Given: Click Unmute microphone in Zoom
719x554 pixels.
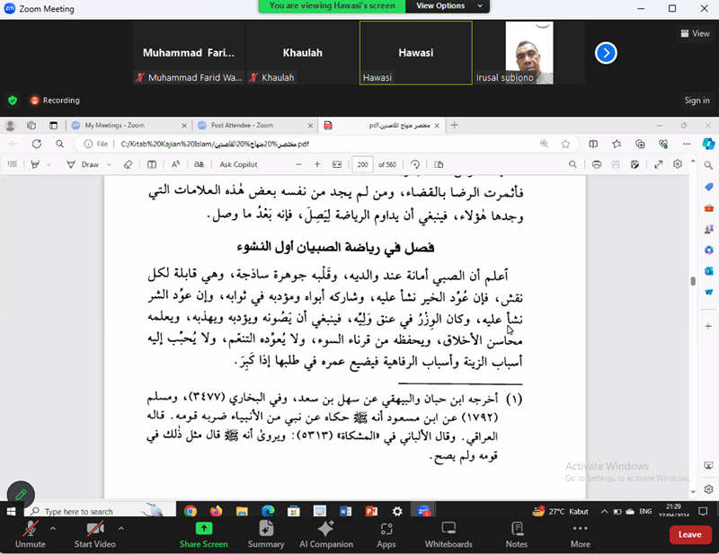Looking at the screenshot, I should coord(31,534).
